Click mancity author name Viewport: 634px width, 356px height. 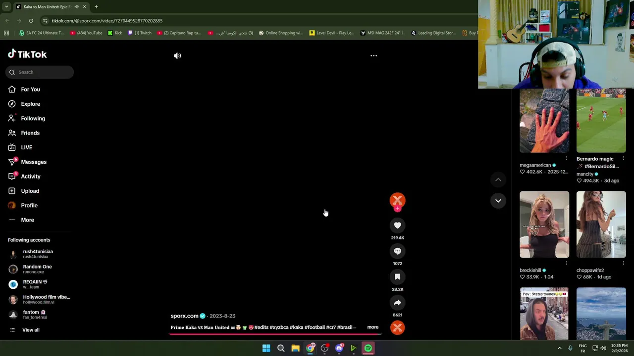point(584,174)
